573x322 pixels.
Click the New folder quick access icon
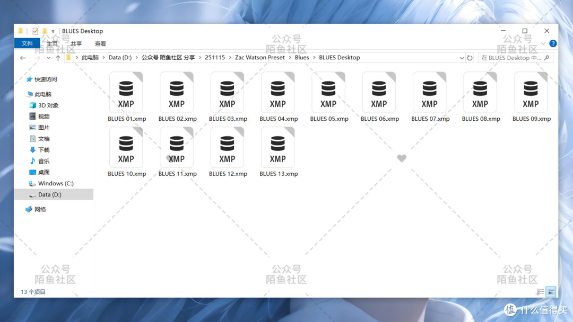45,31
